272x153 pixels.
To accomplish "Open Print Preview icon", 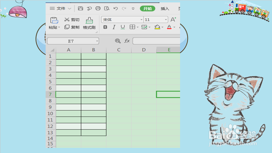I will coord(107,8).
